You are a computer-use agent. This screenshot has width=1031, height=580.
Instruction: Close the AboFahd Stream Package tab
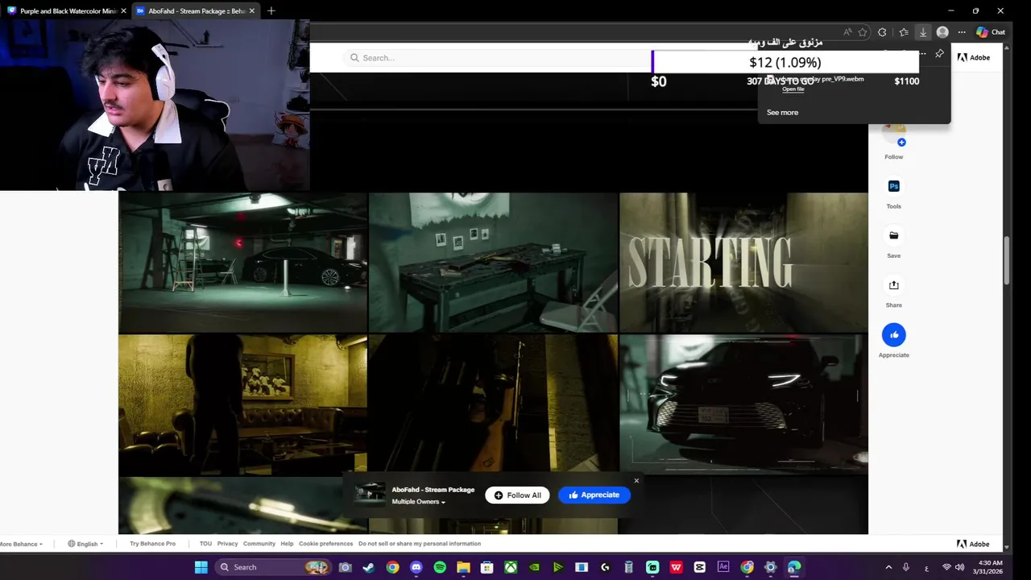tap(252, 10)
